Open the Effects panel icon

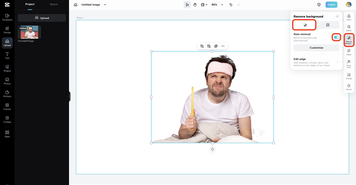click(x=349, y=28)
